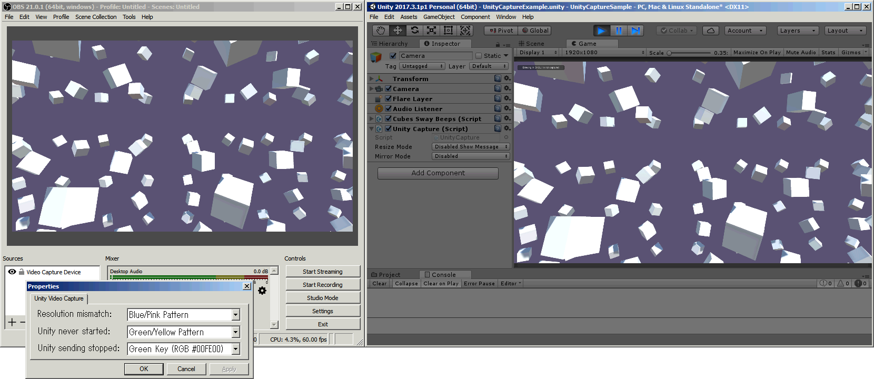Screen dimensions: 874x379
Task: Open the Cloud services icon button
Action: point(710,31)
